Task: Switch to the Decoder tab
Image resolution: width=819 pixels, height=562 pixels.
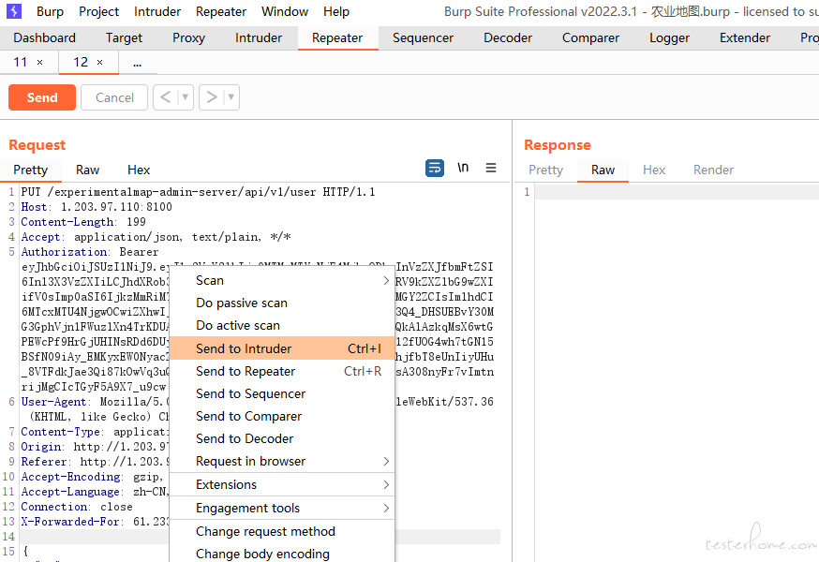Action: click(508, 37)
